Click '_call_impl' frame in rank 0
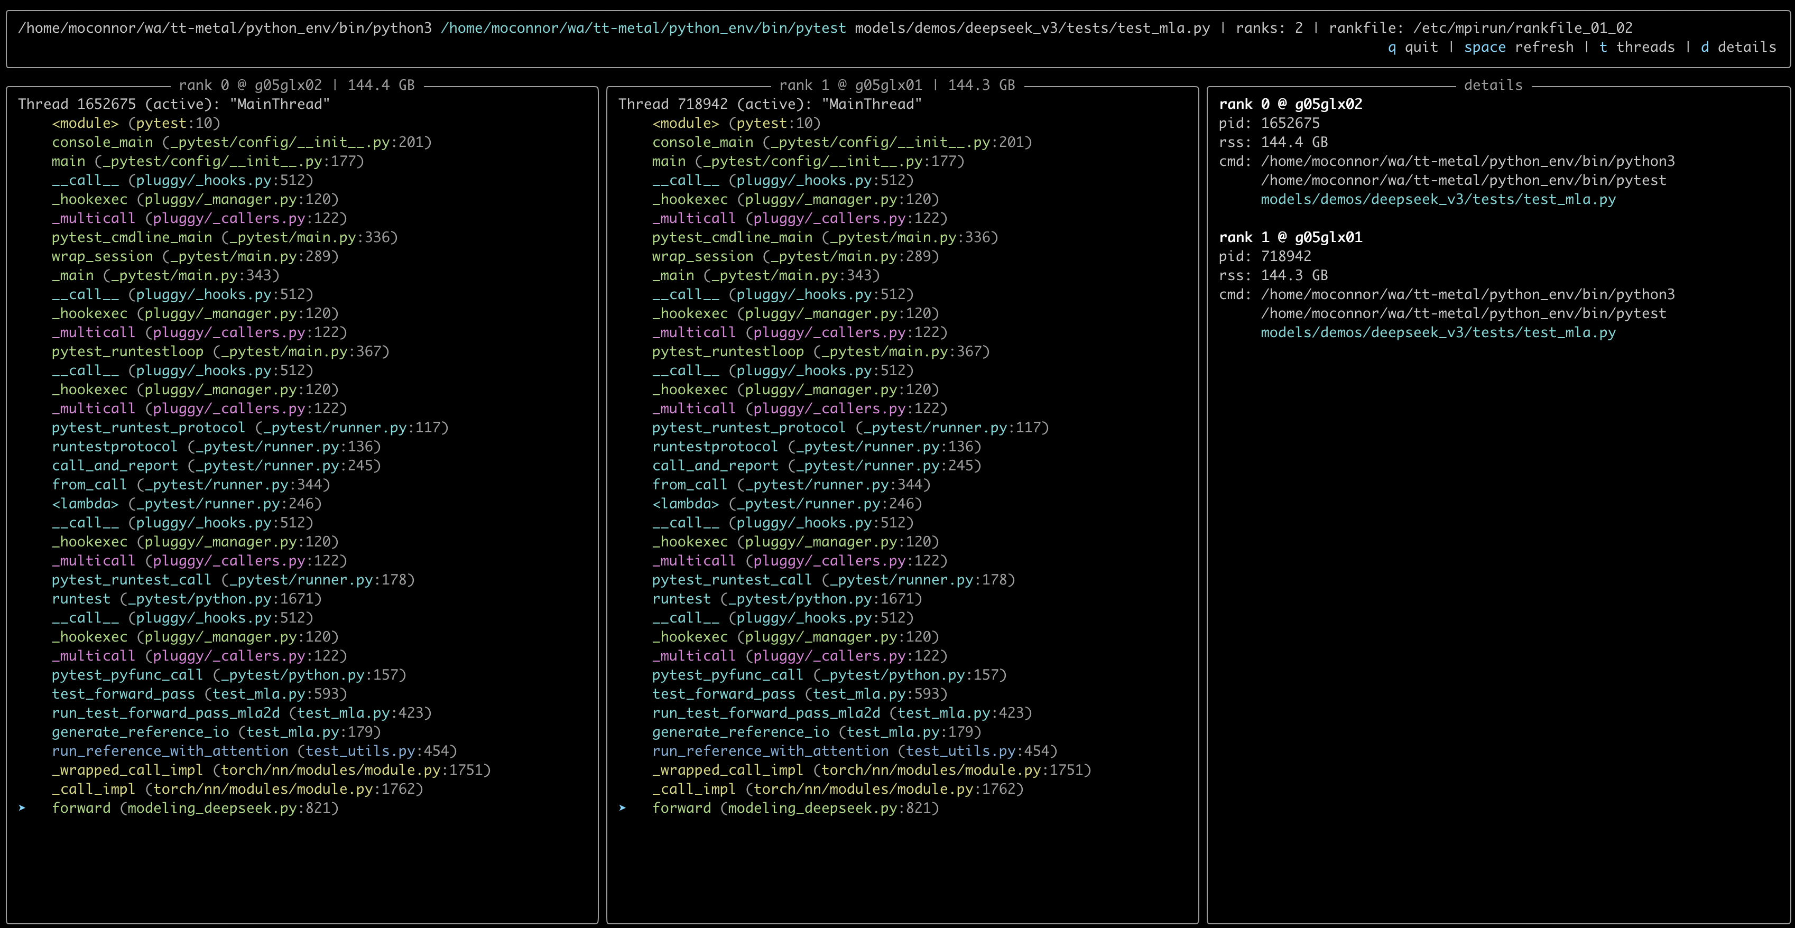This screenshot has width=1795, height=928. coord(238,790)
